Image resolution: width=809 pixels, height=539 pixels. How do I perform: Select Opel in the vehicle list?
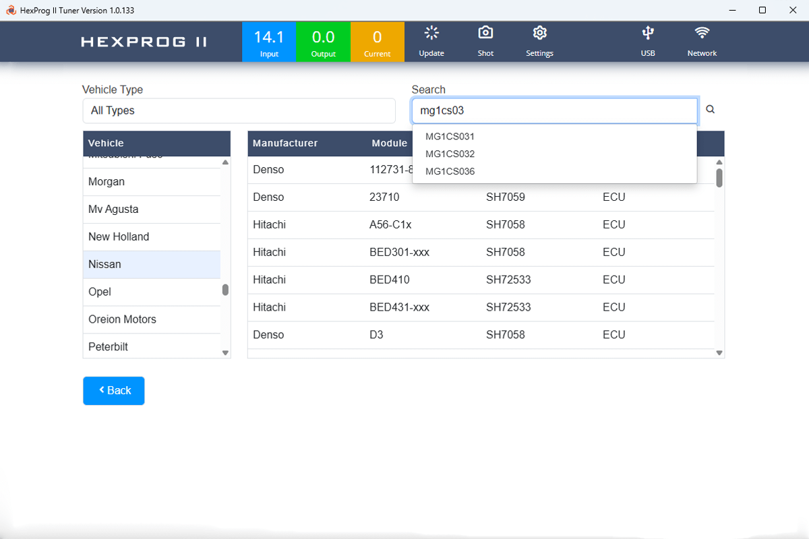pos(152,292)
